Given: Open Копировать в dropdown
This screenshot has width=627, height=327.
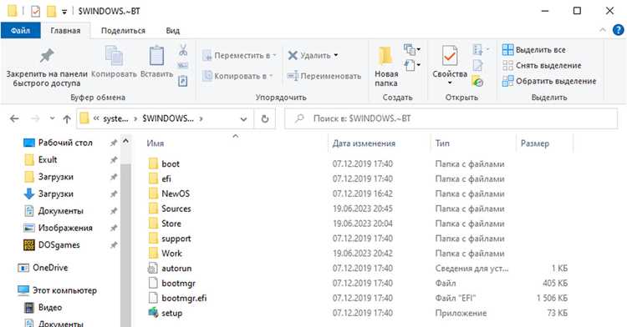Looking at the screenshot, I should (x=237, y=76).
